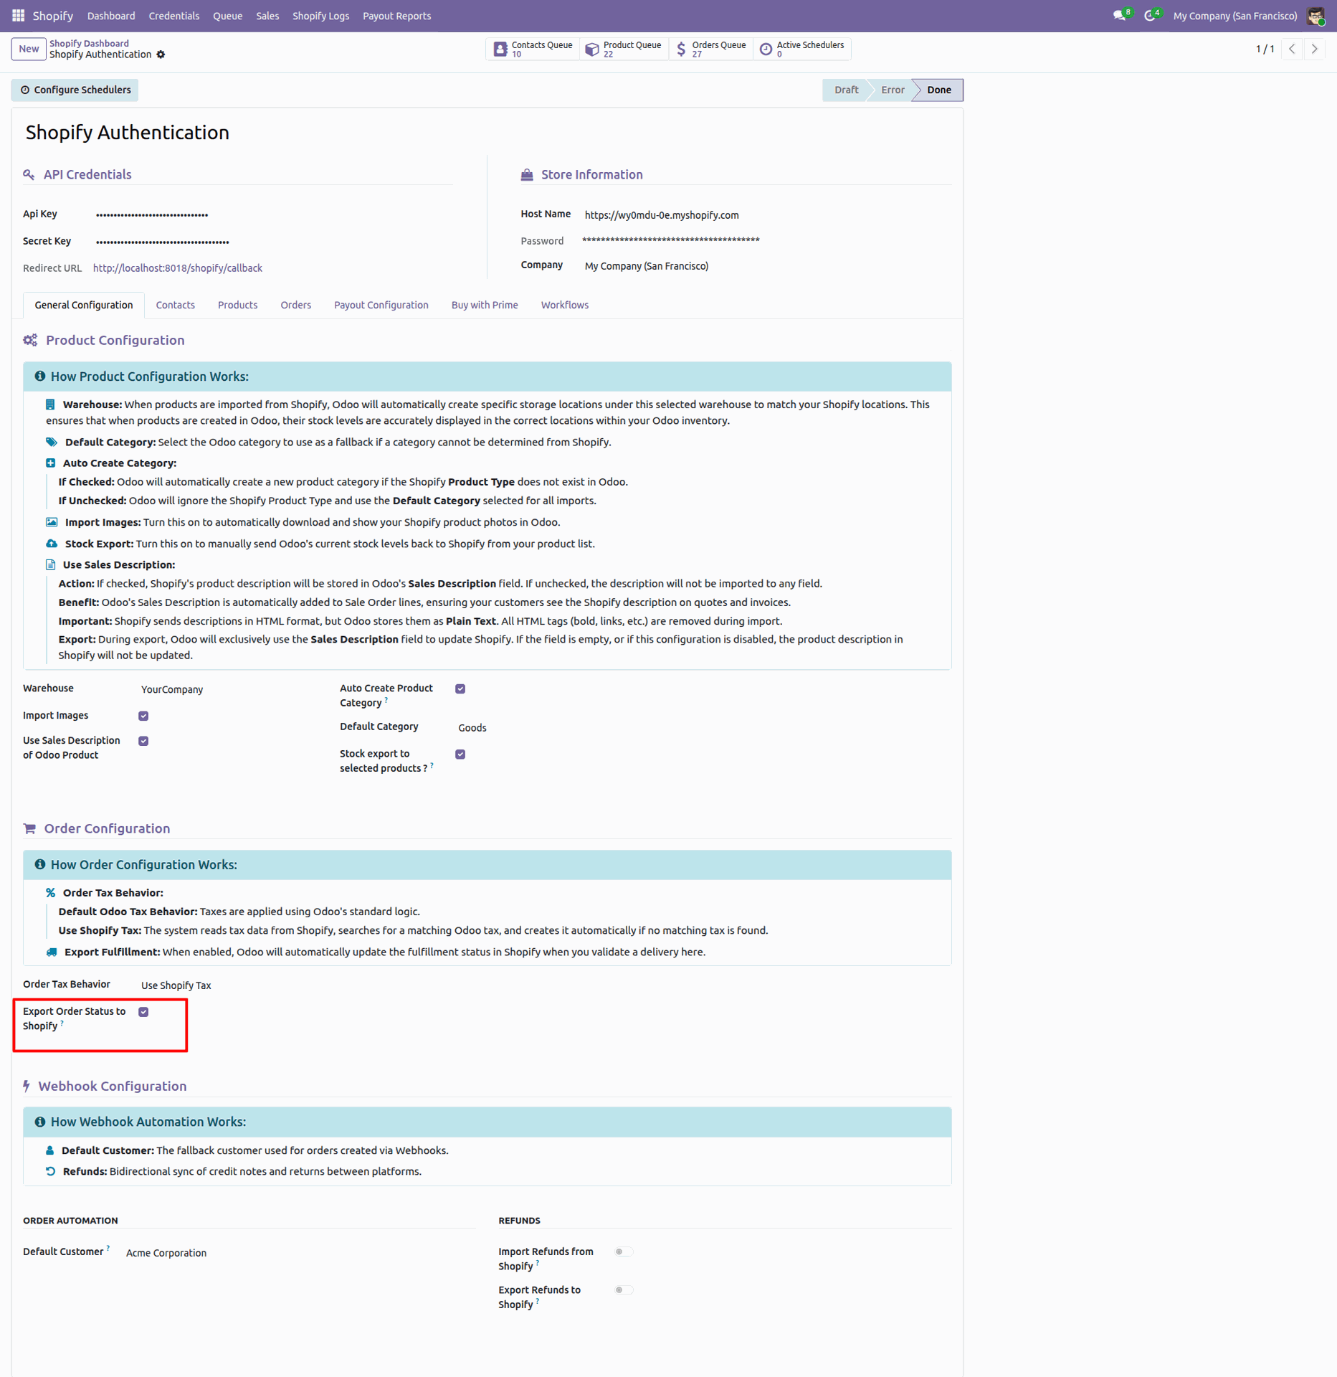Open the apps grid menu icon

pyautogui.click(x=19, y=16)
